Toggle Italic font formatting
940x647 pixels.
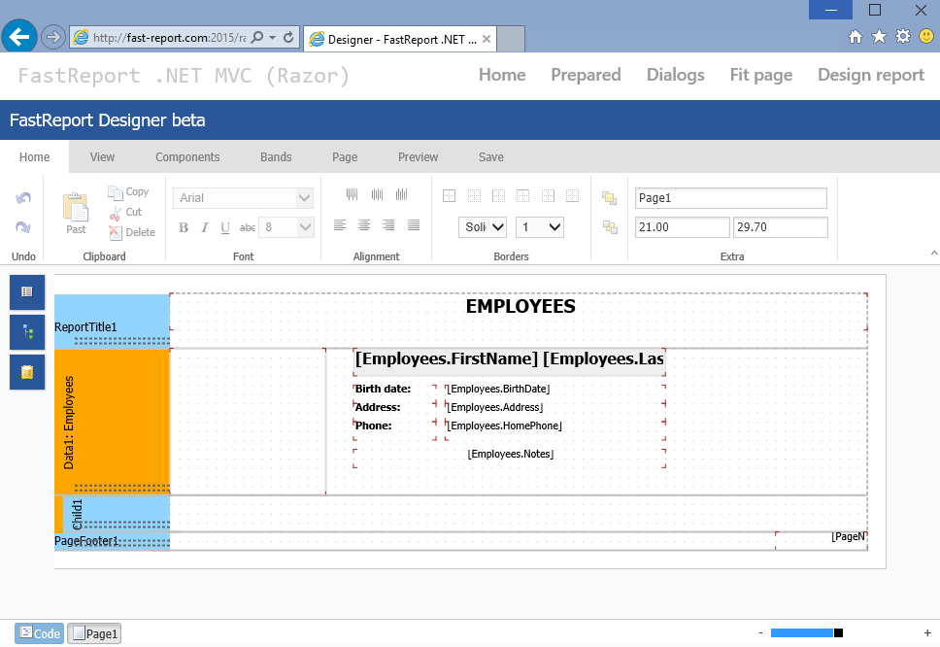tap(204, 228)
